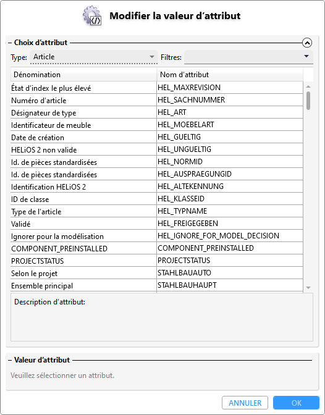Select the HEL_MAXREVISION attribute row
Screen dimensions: 325x415
(156, 88)
